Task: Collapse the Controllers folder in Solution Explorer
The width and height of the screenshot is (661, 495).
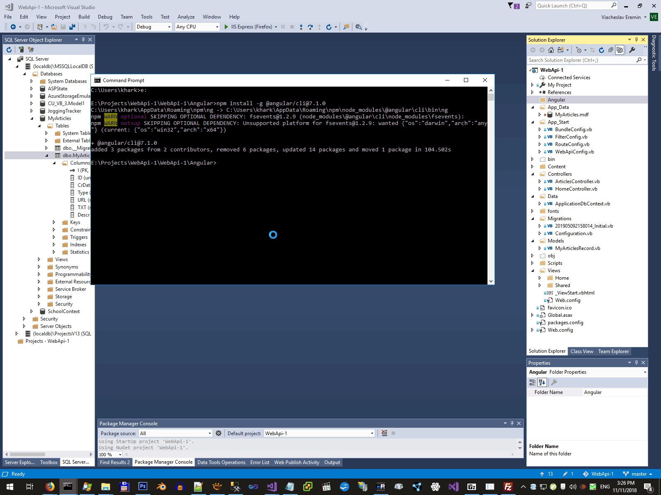Action: click(x=532, y=174)
